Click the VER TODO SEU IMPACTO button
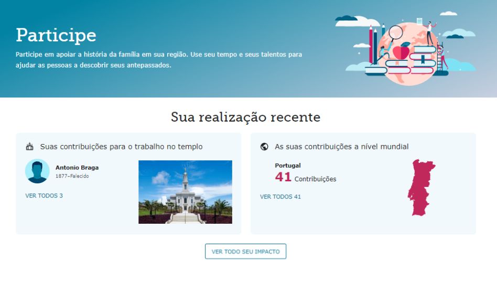497x284 pixels. click(246, 252)
